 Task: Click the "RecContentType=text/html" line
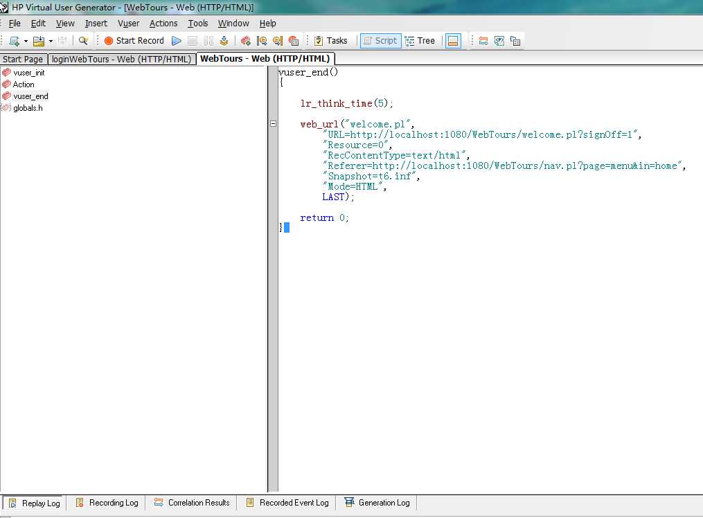coord(396,155)
